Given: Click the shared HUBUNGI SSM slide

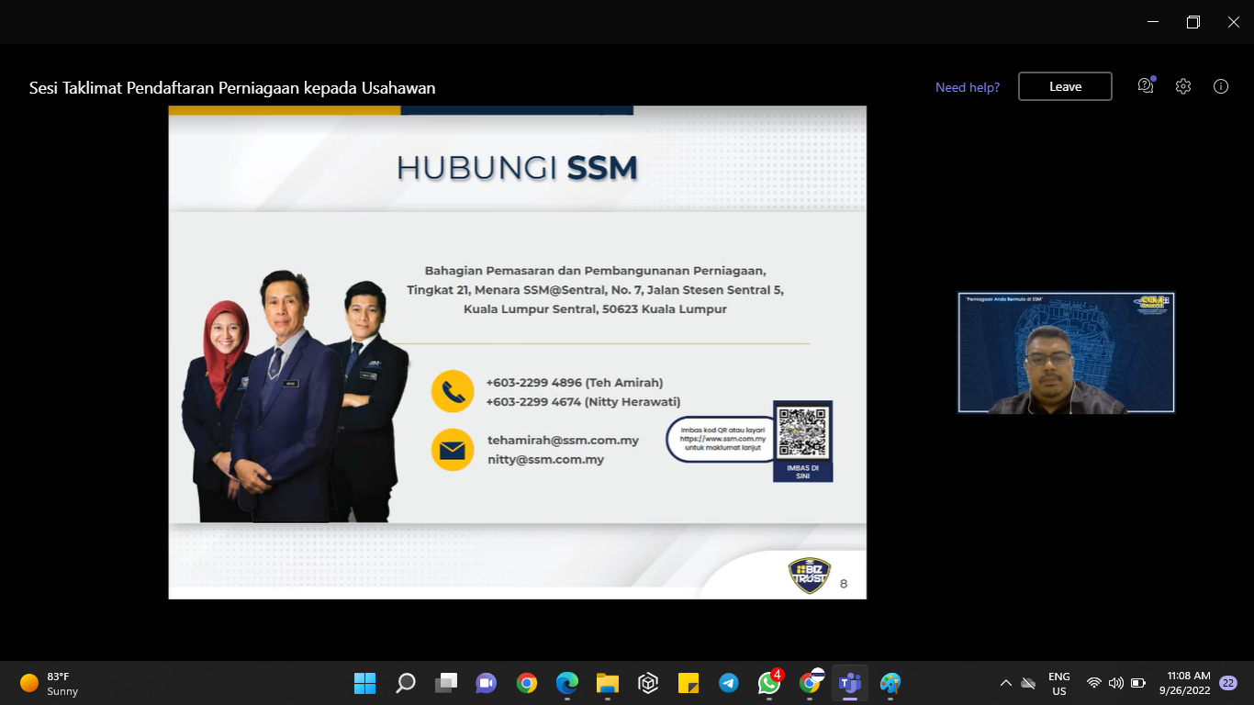Looking at the screenshot, I should coord(517,352).
